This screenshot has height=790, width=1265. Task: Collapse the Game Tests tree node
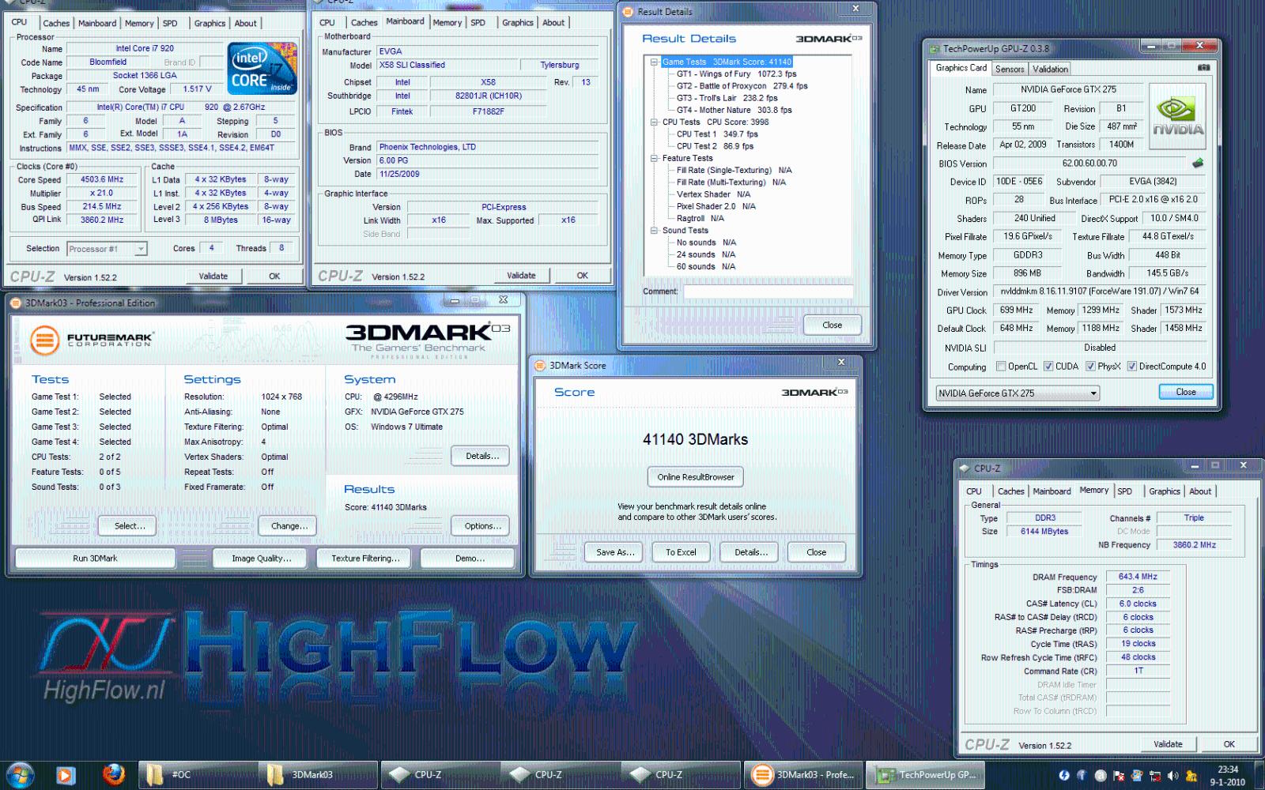pyautogui.click(x=654, y=62)
